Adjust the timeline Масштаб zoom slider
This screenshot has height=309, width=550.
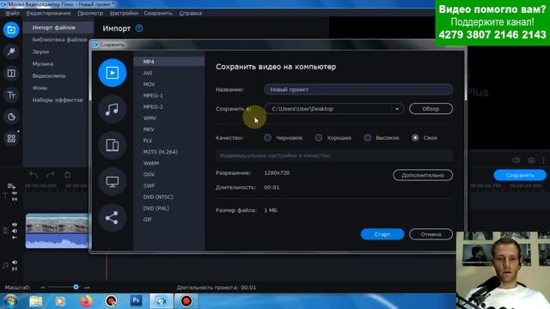pos(76,288)
